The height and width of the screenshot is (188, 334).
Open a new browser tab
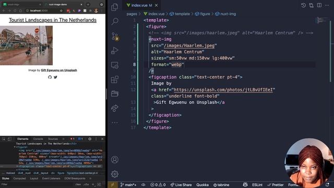pos(88,5)
